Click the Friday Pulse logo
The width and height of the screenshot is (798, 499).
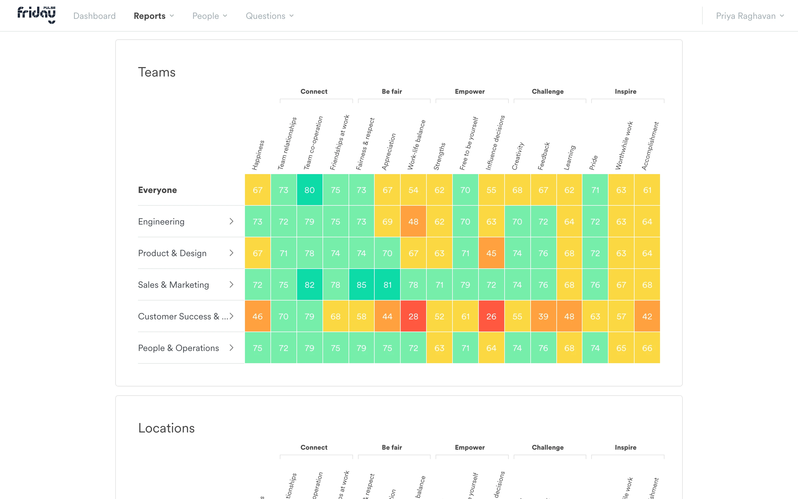click(x=36, y=15)
